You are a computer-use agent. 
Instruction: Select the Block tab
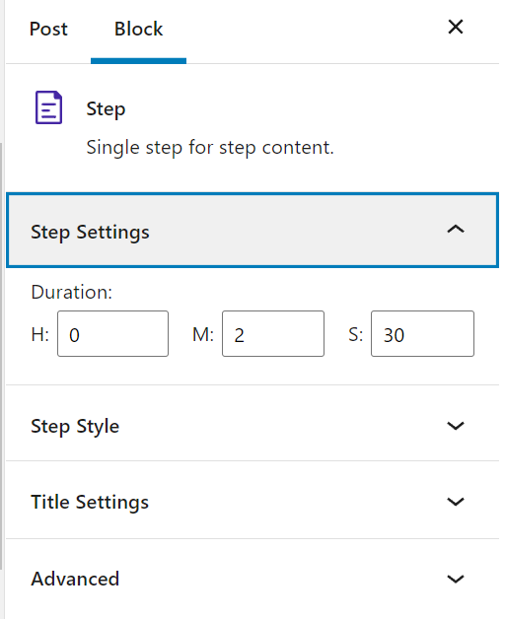tap(138, 30)
